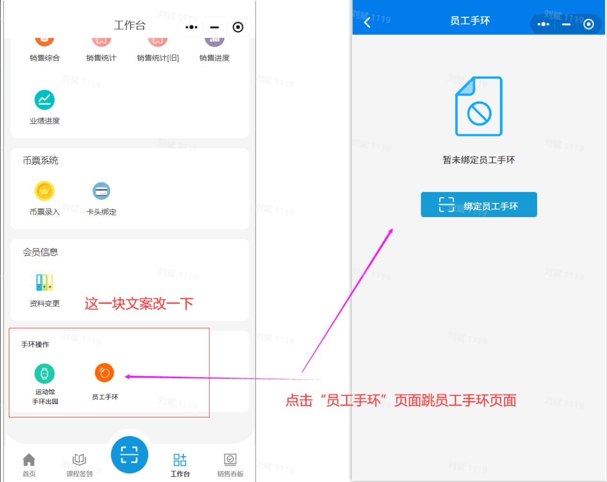
Task: Open the 卡头绑定 card icon
Action: coord(101,191)
